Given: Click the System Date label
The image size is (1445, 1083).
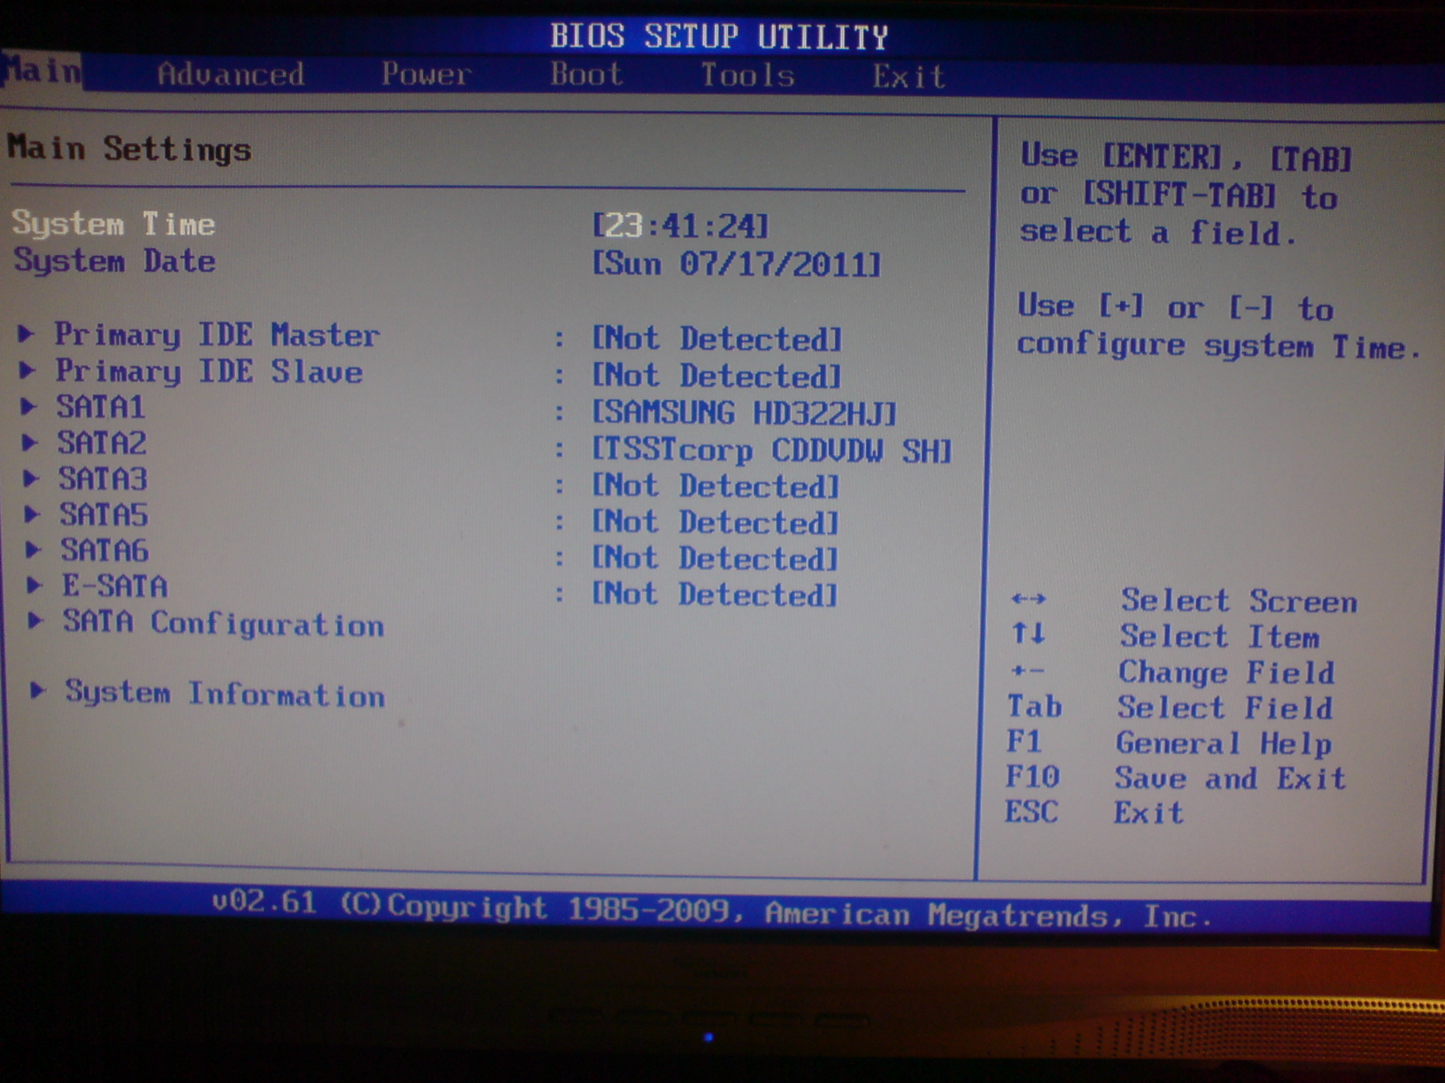Looking at the screenshot, I should pos(114,261).
